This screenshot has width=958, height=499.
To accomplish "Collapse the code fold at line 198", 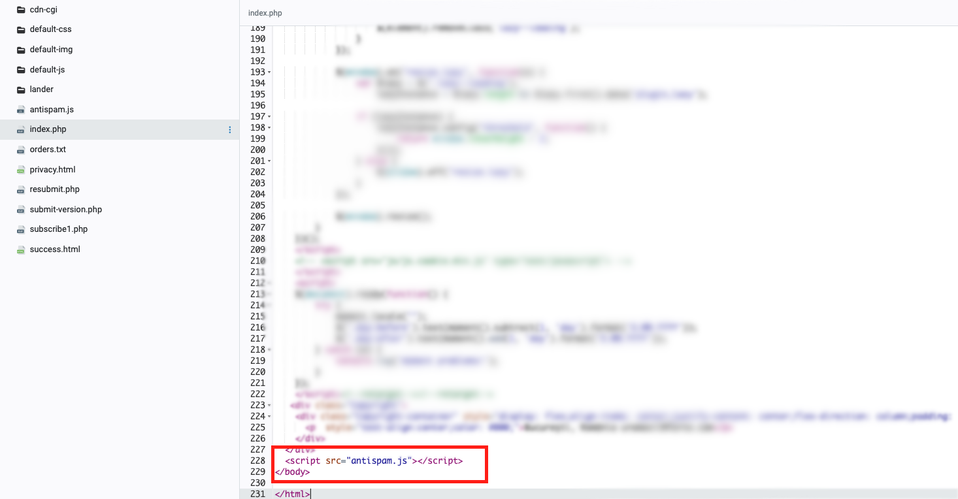I will [270, 127].
